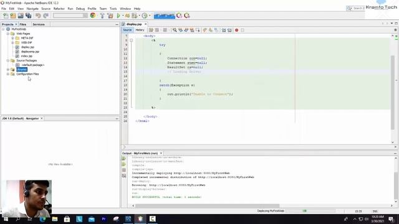The width and height of the screenshot is (399, 224).
Task: Open the Mail app from taskbar
Action: pyautogui.click(x=92, y=219)
